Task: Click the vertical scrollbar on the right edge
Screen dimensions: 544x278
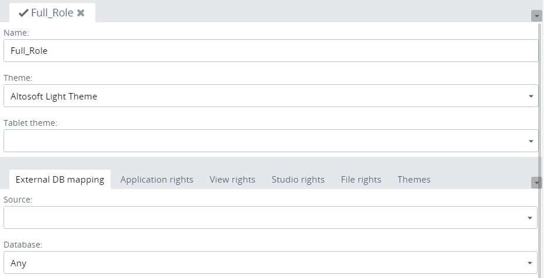Action: click(540, 117)
